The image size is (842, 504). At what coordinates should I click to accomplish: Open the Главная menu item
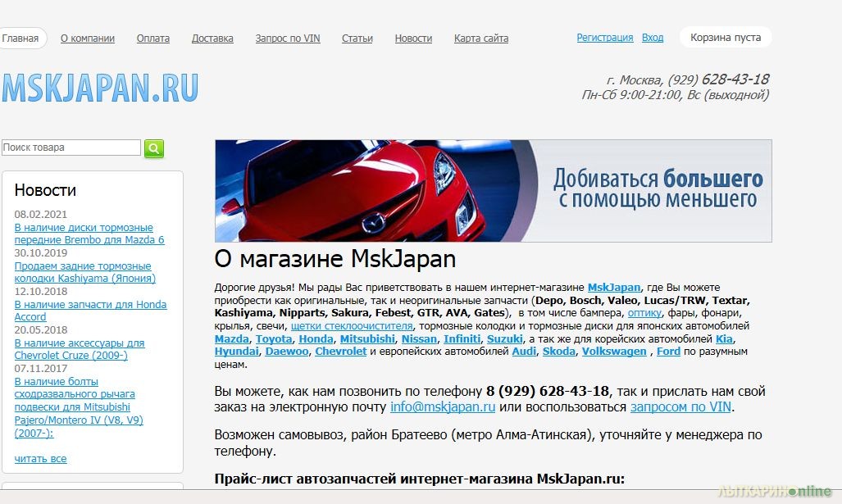20,39
